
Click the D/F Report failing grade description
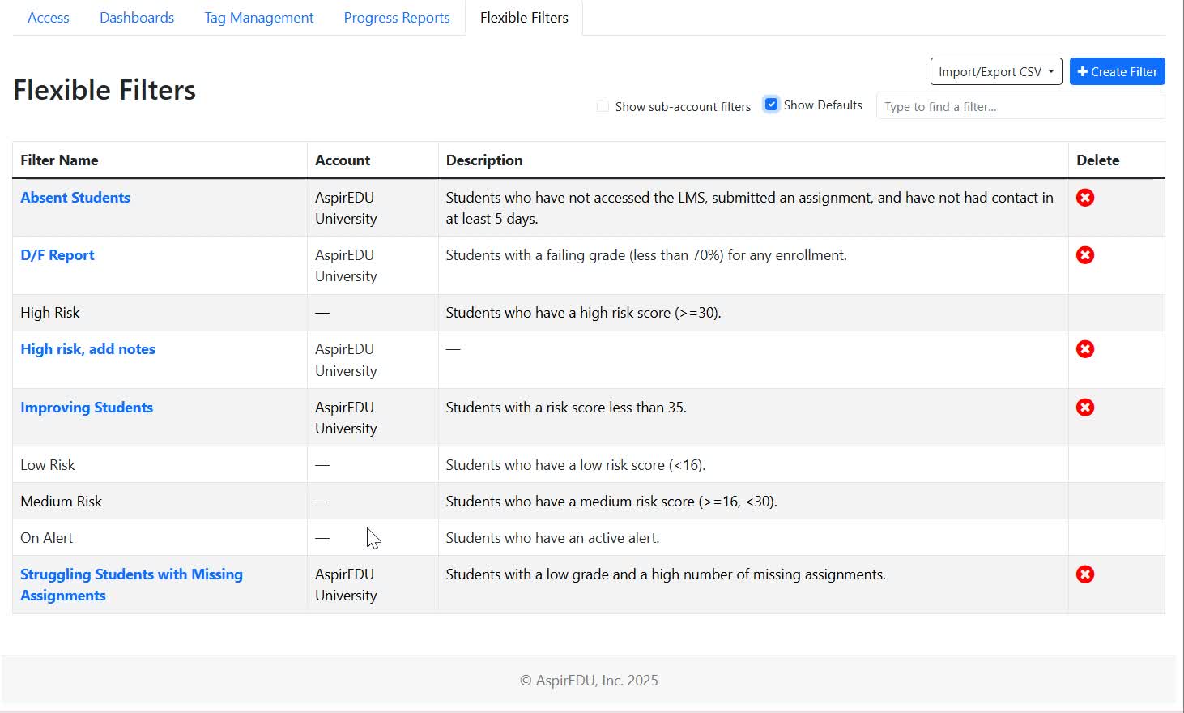tap(646, 255)
